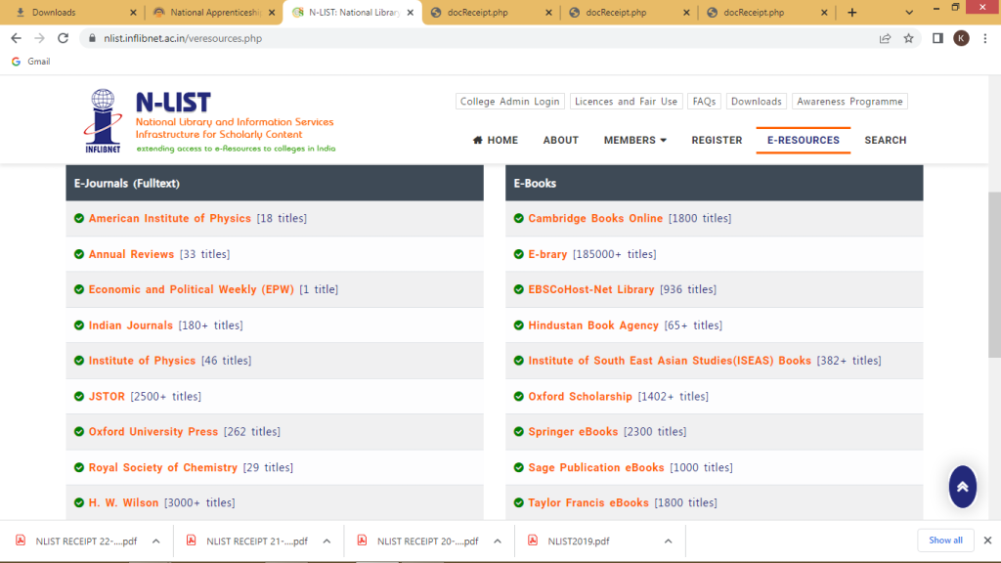
Task: Open E-brary e-books link
Action: pyautogui.click(x=547, y=254)
